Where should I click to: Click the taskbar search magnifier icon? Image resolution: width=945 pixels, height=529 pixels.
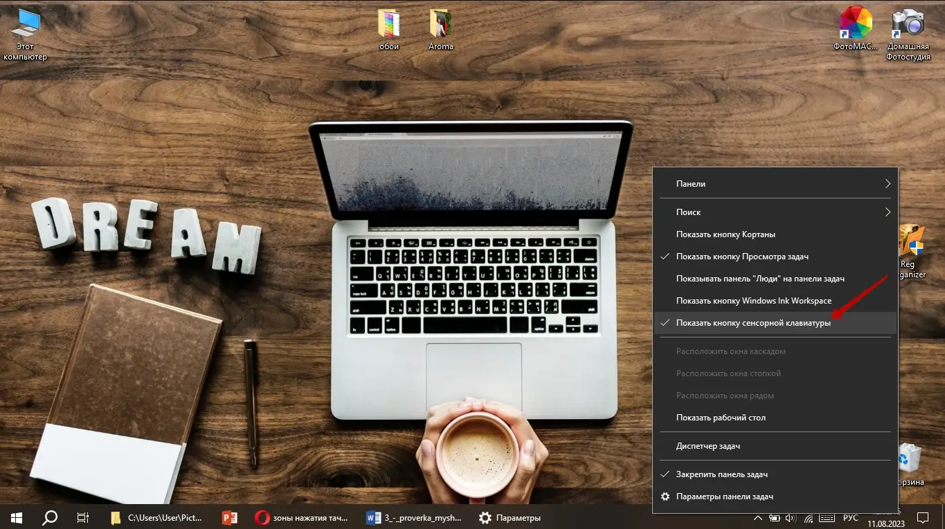point(50,517)
